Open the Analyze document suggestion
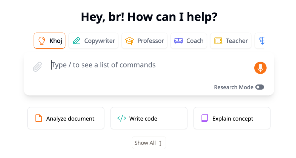The height and width of the screenshot is (158, 296). tap(66, 118)
